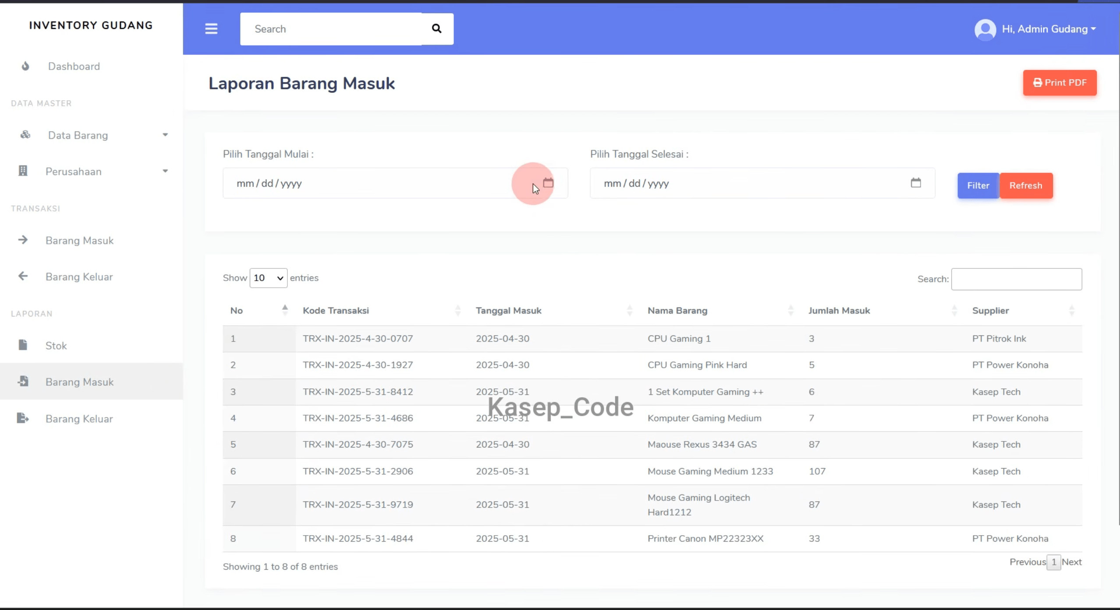Click the Tanggal Mulai date field
The width and height of the screenshot is (1120, 610).
pyautogui.click(x=395, y=183)
